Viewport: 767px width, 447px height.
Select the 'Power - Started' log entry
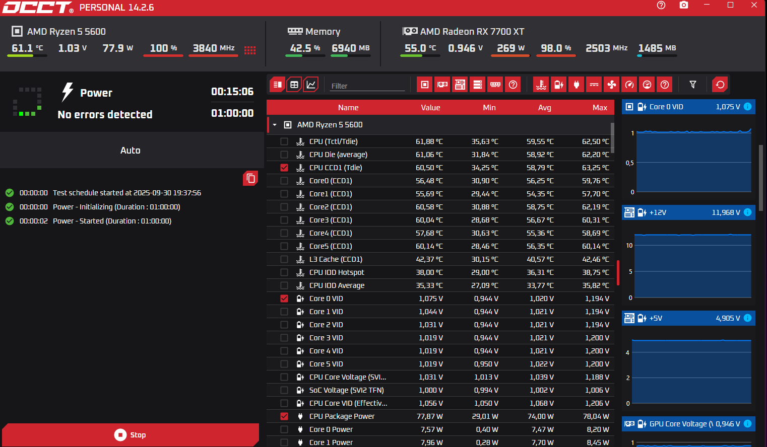(x=112, y=221)
